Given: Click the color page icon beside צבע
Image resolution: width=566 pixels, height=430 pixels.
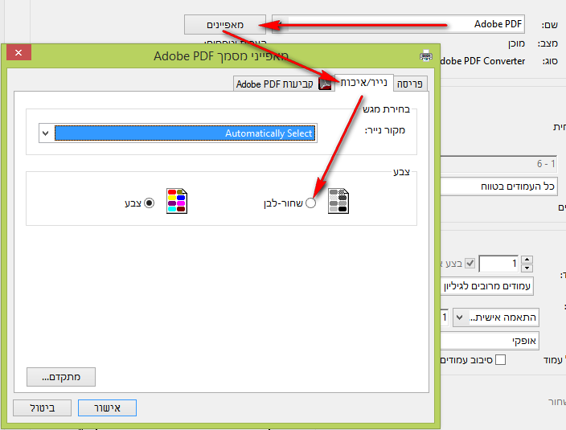Looking at the screenshot, I should [177, 201].
